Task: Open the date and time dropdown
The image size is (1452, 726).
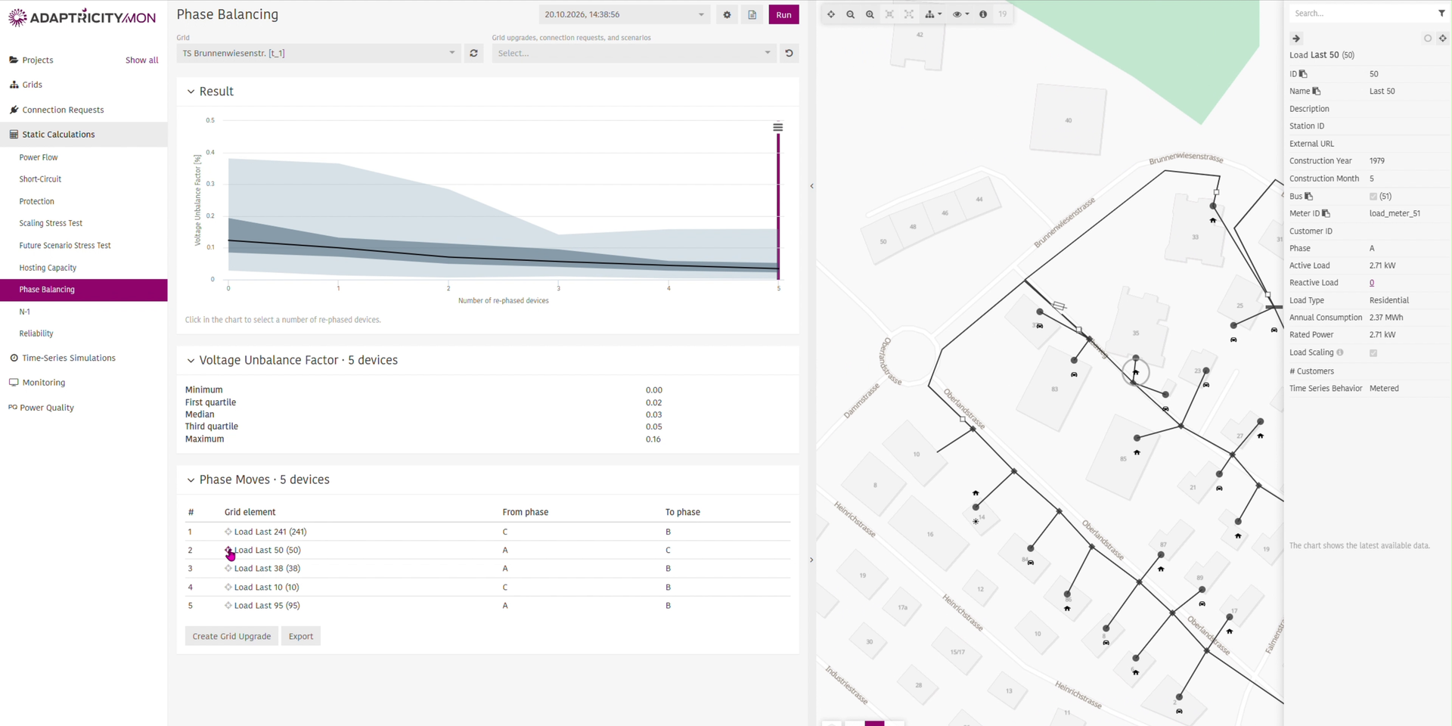Action: pos(625,14)
